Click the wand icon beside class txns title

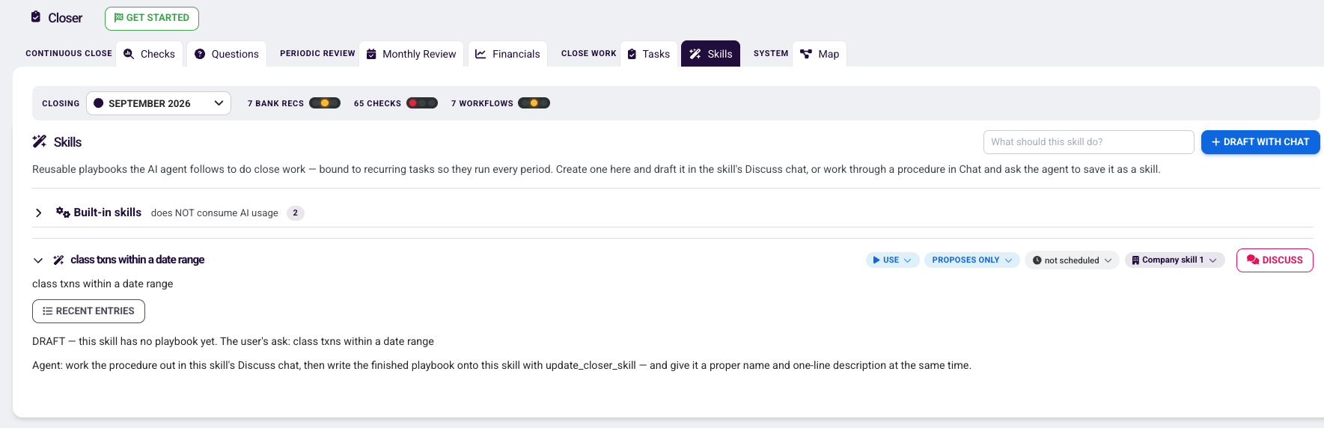pos(58,260)
